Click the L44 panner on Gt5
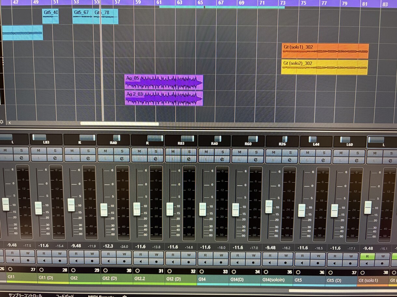Image resolution: width=397 pixels, height=297 pixels. (316, 141)
